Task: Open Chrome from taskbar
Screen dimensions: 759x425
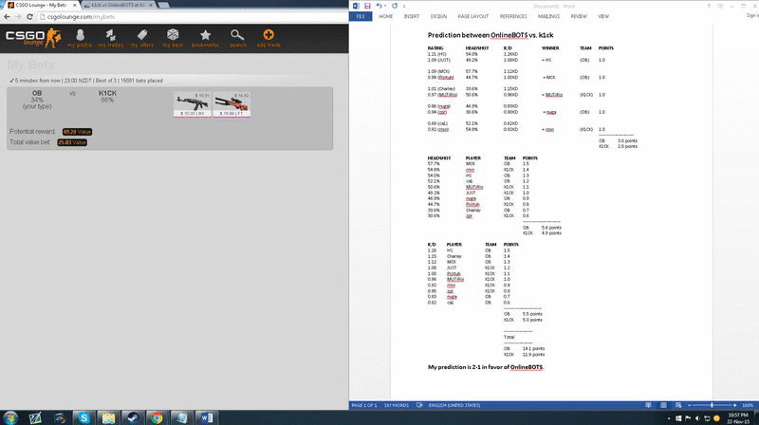Action: [x=157, y=417]
